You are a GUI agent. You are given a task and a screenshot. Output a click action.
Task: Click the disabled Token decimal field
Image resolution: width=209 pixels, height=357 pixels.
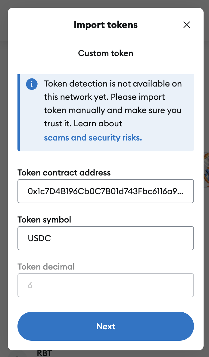pos(105,285)
